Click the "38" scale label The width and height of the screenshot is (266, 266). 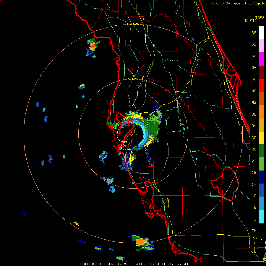[x=254, y=114]
